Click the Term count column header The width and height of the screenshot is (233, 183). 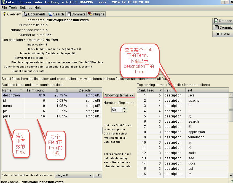pos(35,90)
